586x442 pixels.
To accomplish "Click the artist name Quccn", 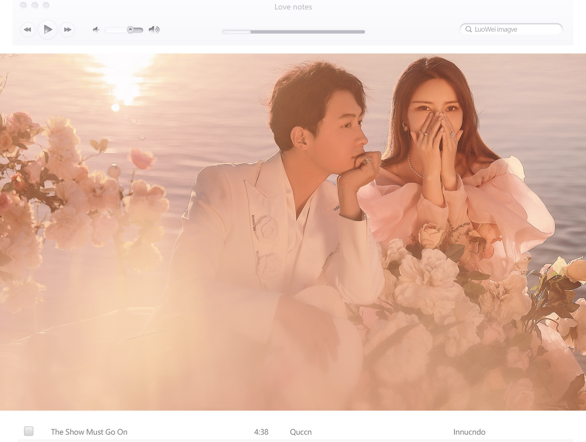I will pos(301,432).
